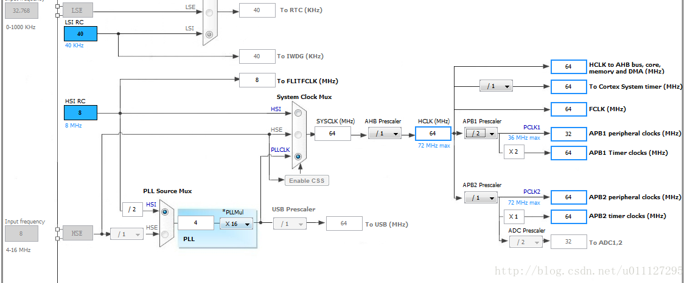Click the Cortex System timer value box
Viewport: 690px width, 283px height.
tap(568, 87)
